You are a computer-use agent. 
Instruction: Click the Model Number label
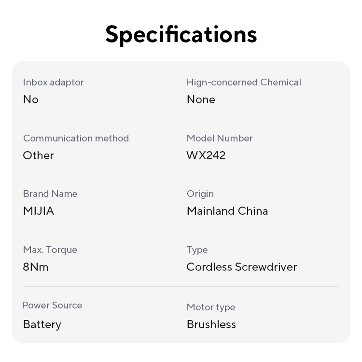point(220,138)
